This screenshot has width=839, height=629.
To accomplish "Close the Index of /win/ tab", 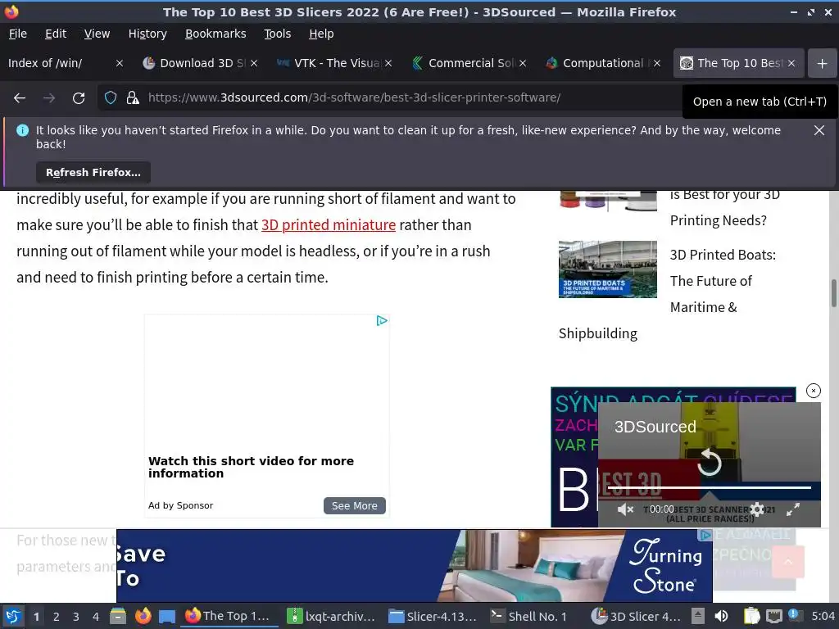I will click(120, 63).
